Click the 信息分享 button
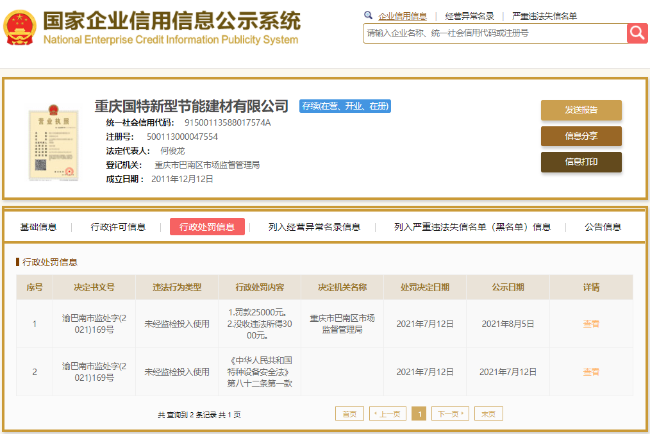Screen dimensions: 650x434 pyautogui.click(x=581, y=136)
